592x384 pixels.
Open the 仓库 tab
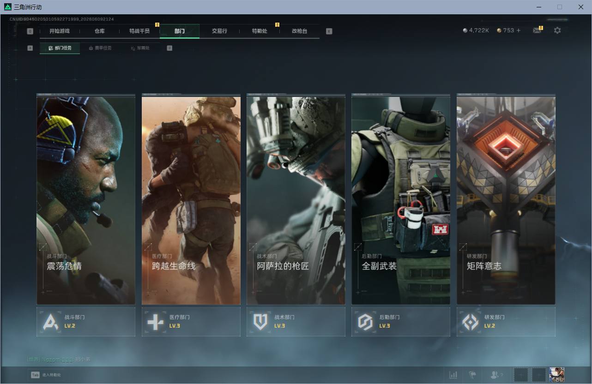pos(99,31)
